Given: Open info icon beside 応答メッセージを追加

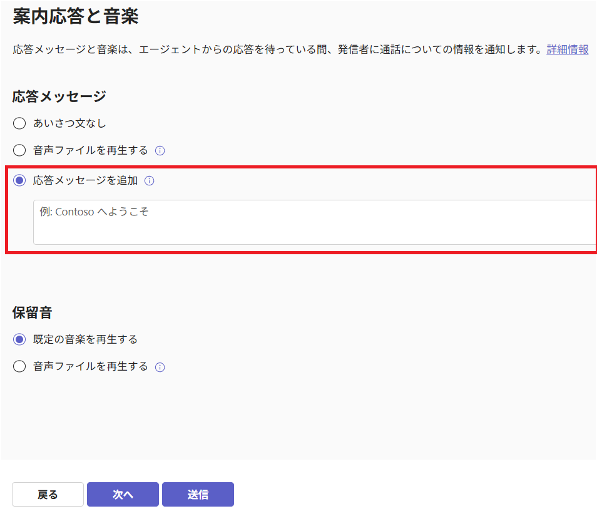Looking at the screenshot, I should pyautogui.click(x=149, y=181).
